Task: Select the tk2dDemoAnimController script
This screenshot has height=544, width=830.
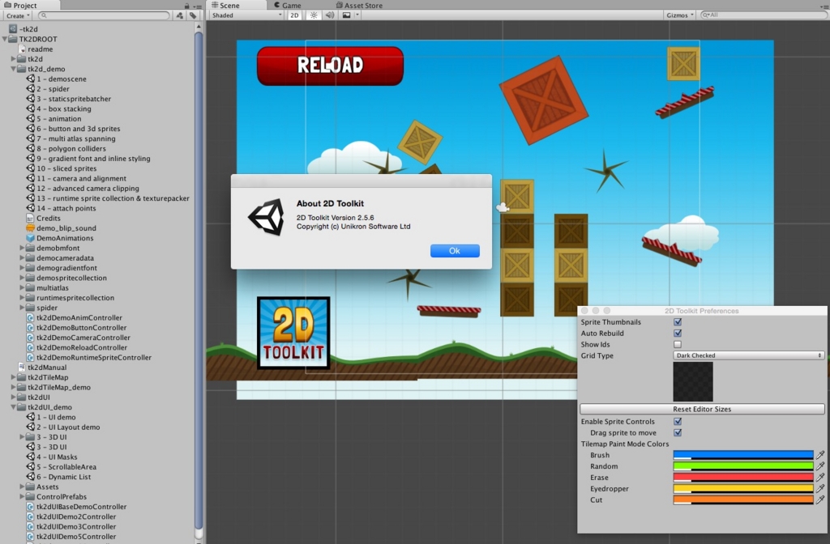Action: click(74, 317)
